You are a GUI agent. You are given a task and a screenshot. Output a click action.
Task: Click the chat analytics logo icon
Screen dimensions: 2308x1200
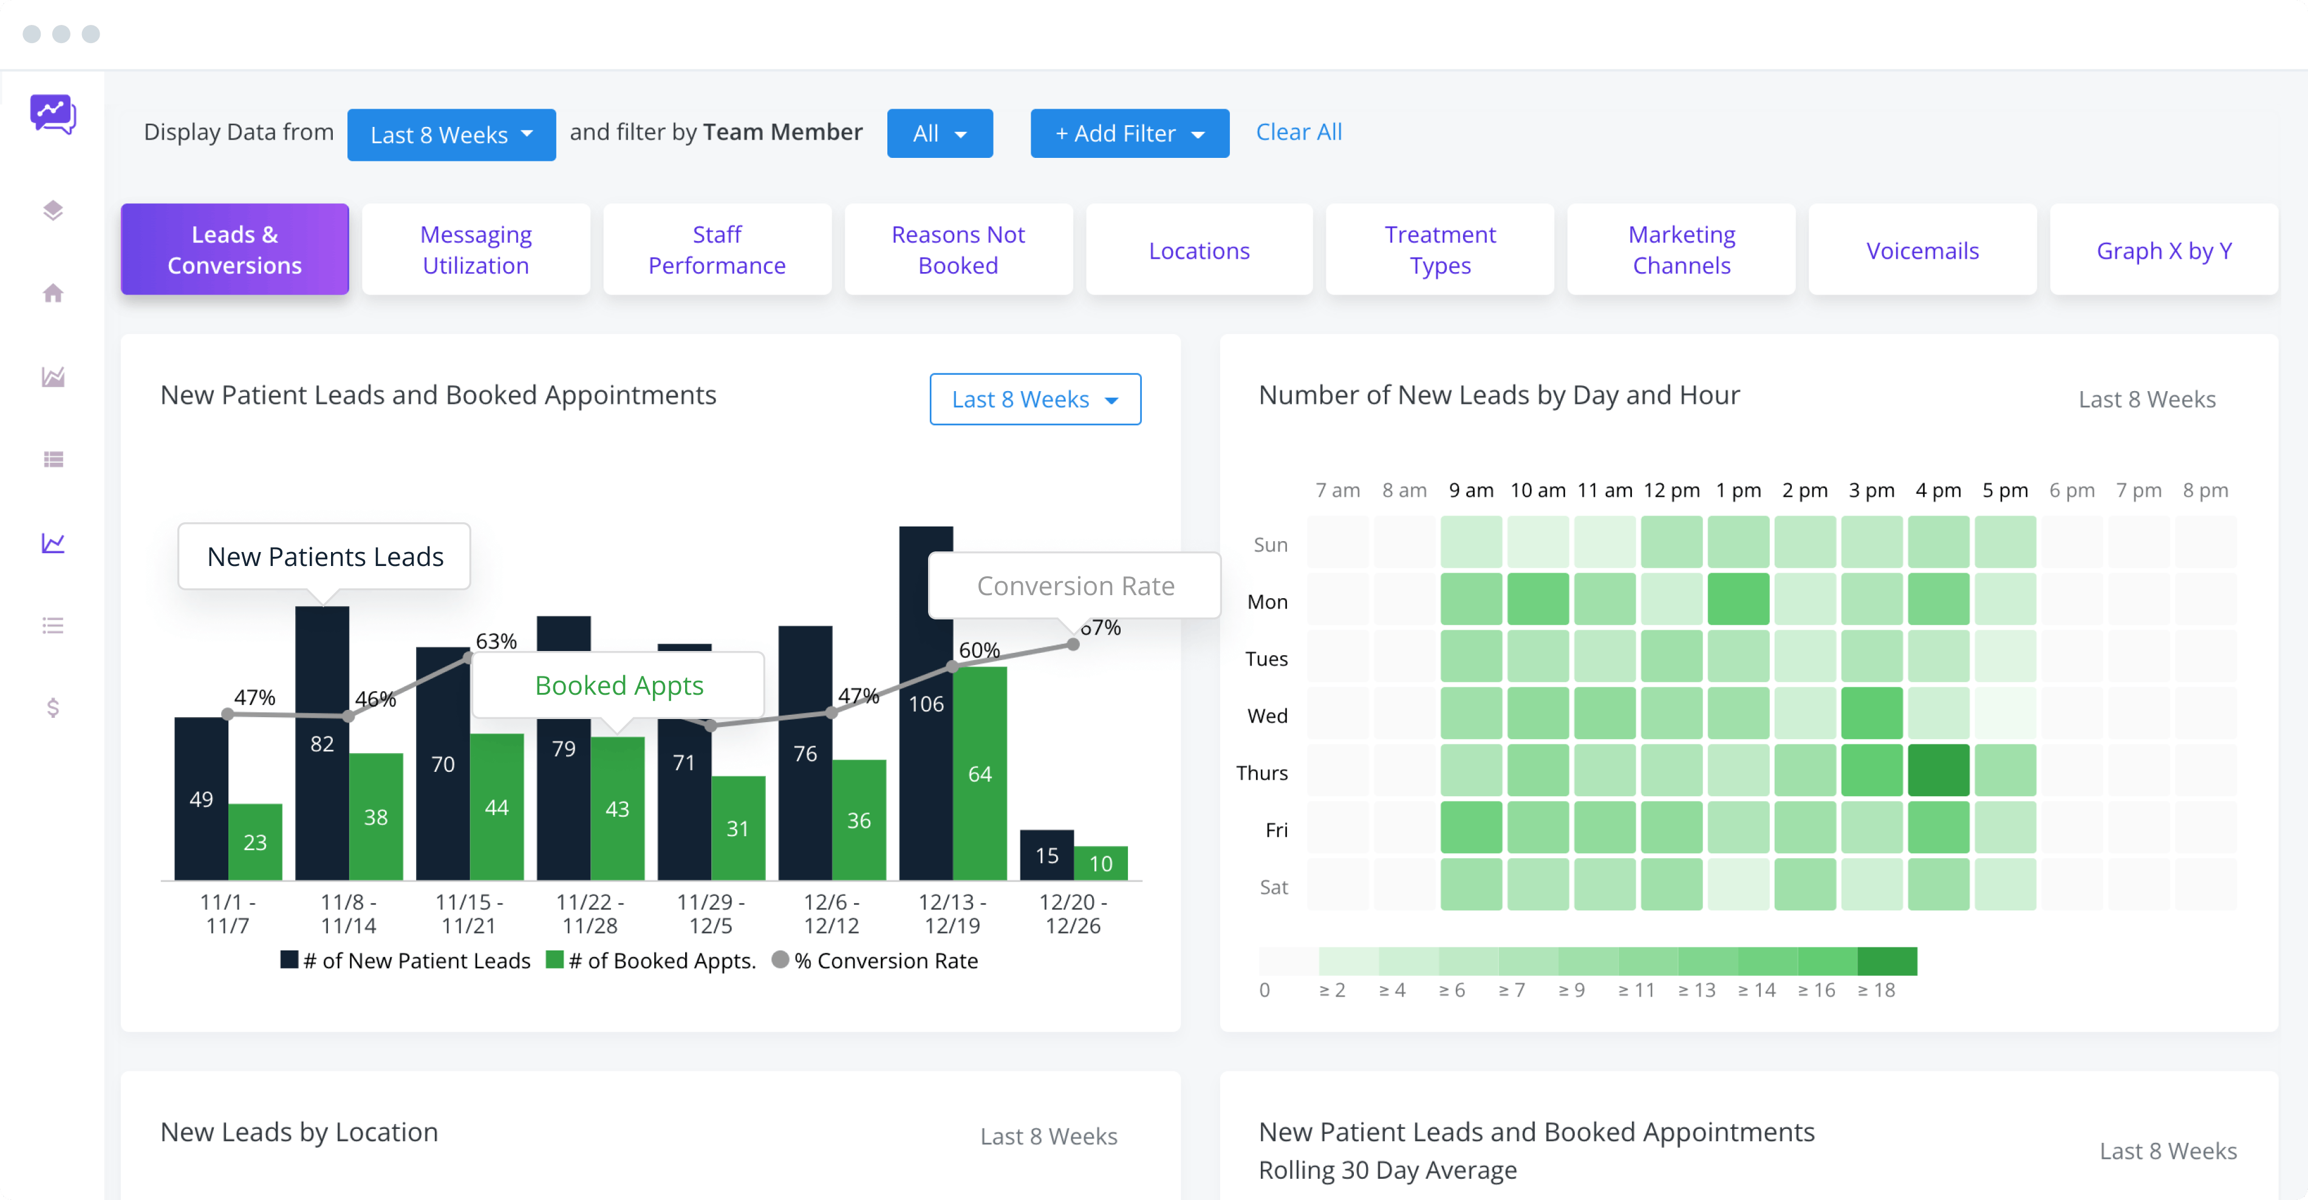(53, 115)
